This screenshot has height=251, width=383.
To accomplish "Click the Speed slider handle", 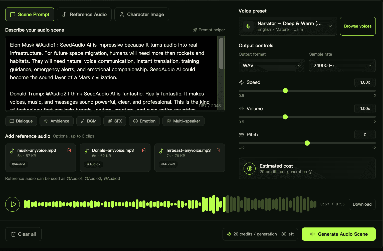I will click(x=285, y=91).
